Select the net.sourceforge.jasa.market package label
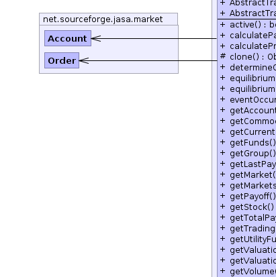The height and width of the screenshot is (277, 276). coord(103,19)
